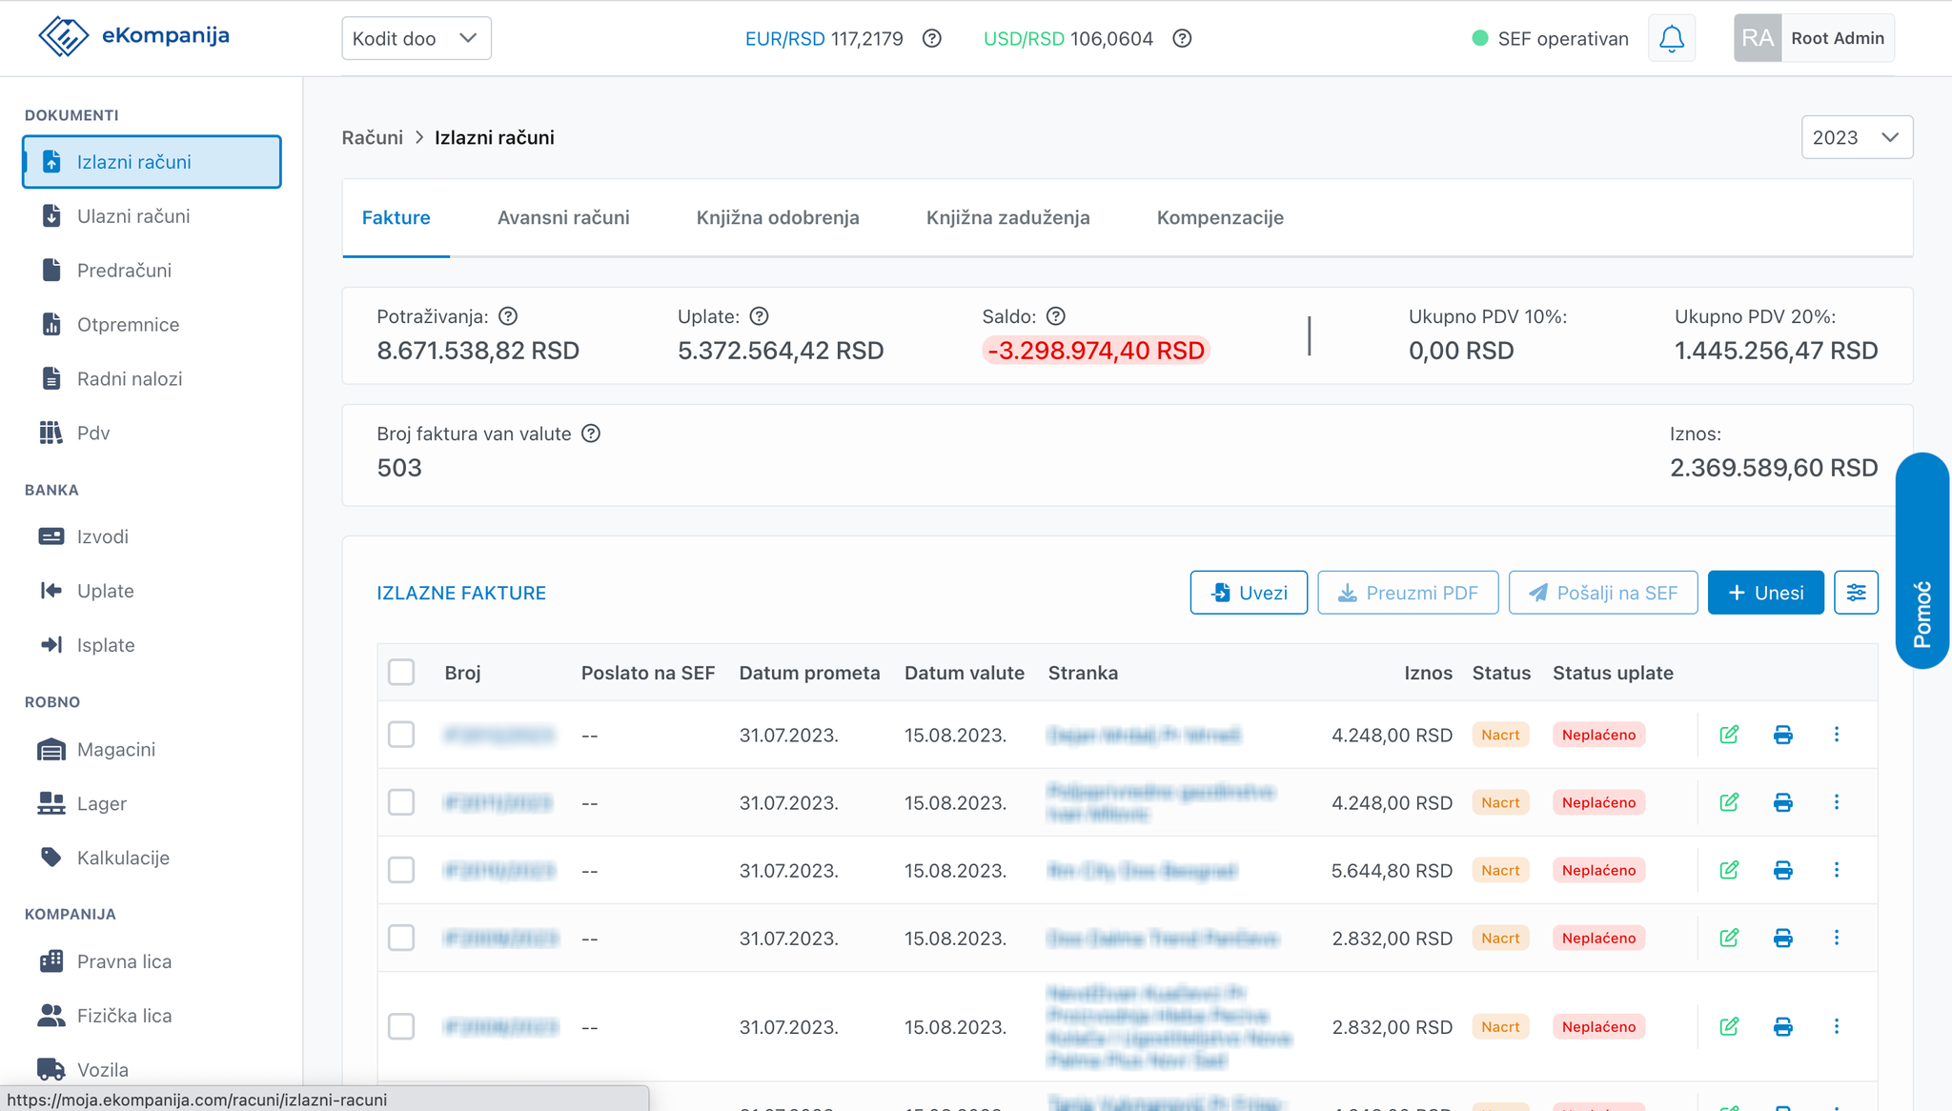The image size is (1952, 1111).
Task: Open the Pomoć help side panel
Action: [1922, 560]
